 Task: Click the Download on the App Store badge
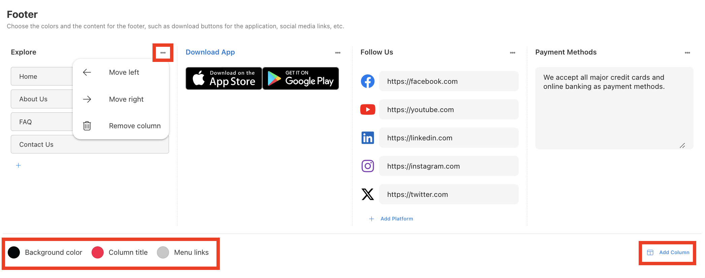224,78
